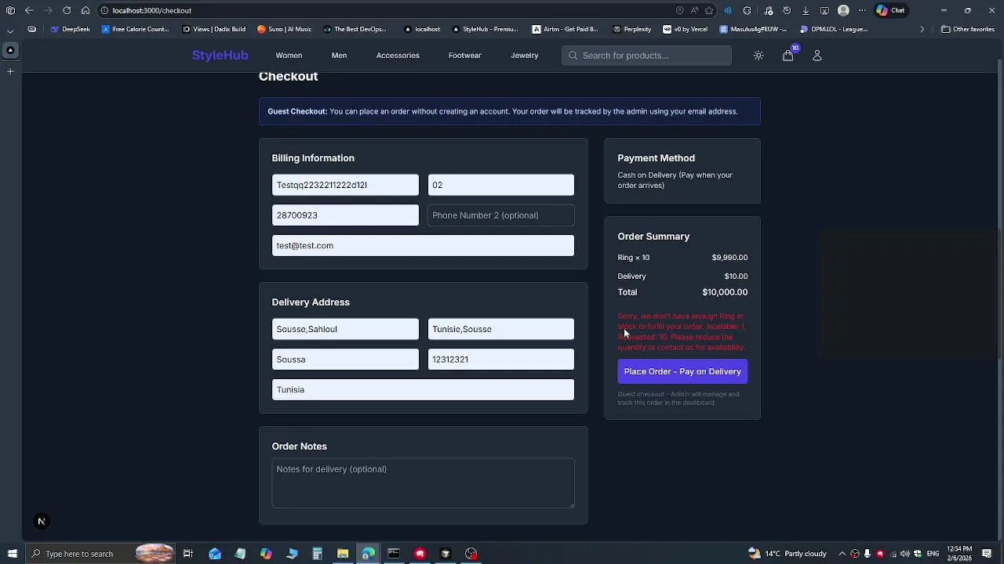Focus Notes for delivery textarea
The width and height of the screenshot is (1004, 564).
click(x=423, y=483)
